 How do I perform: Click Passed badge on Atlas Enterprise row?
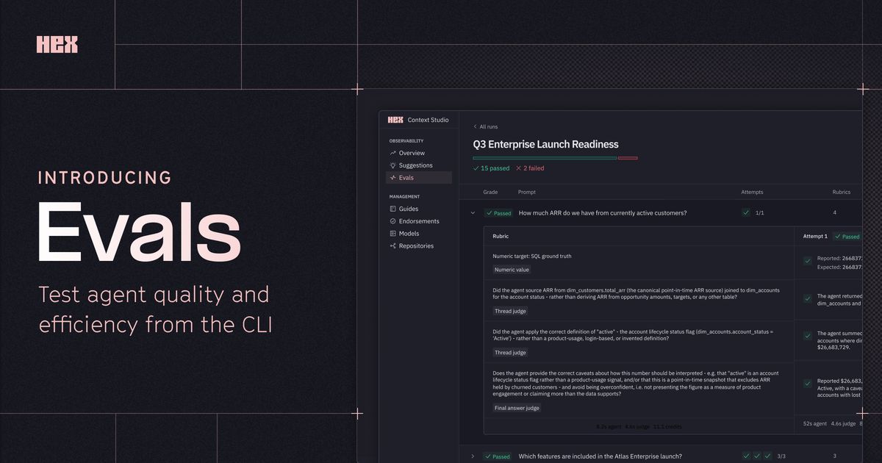[x=498, y=456]
